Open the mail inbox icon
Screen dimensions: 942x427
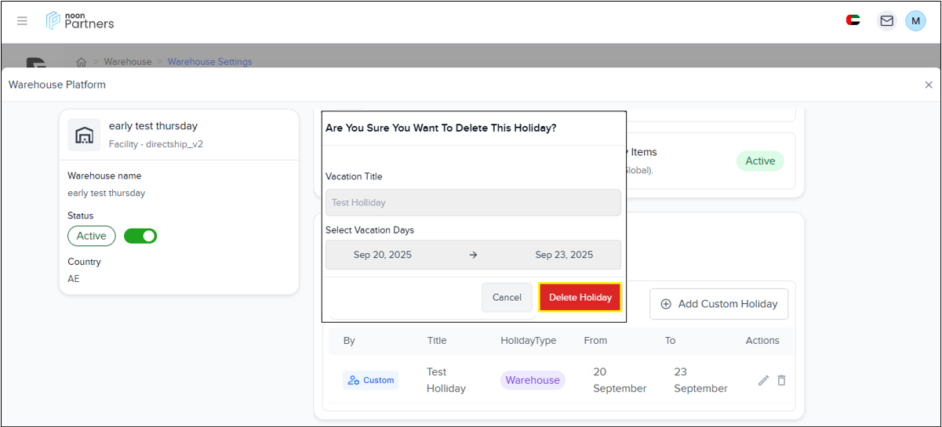pyautogui.click(x=886, y=21)
